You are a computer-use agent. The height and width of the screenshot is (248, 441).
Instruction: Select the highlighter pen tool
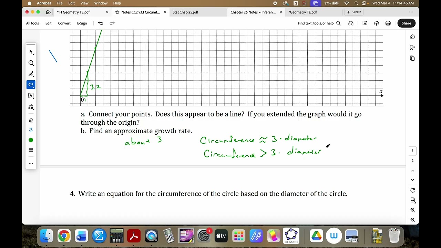pyautogui.click(x=31, y=74)
